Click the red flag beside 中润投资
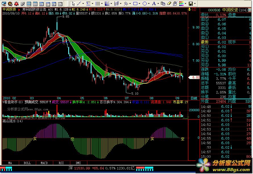This screenshot has width=253, height=174. [x=19, y=10]
